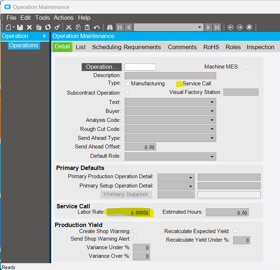This screenshot has width=280, height=270.
Task: Switch to the Scheduling Requirements tab
Action: [x=126, y=47]
